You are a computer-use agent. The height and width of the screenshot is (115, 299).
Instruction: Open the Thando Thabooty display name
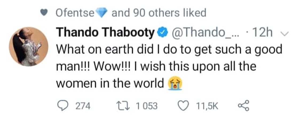[x=106, y=33]
